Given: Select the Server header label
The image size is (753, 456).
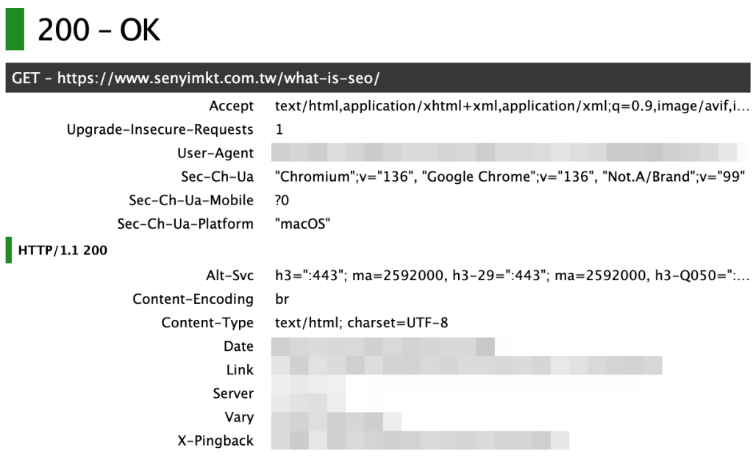Looking at the screenshot, I should tap(233, 393).
